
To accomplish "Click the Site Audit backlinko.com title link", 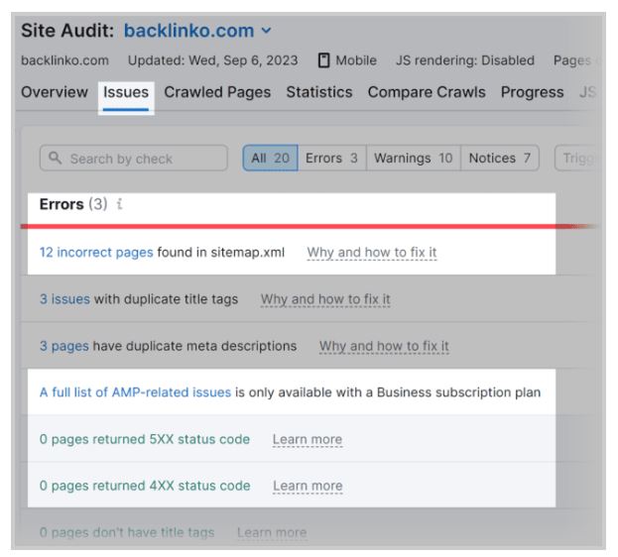I will 188,31.
